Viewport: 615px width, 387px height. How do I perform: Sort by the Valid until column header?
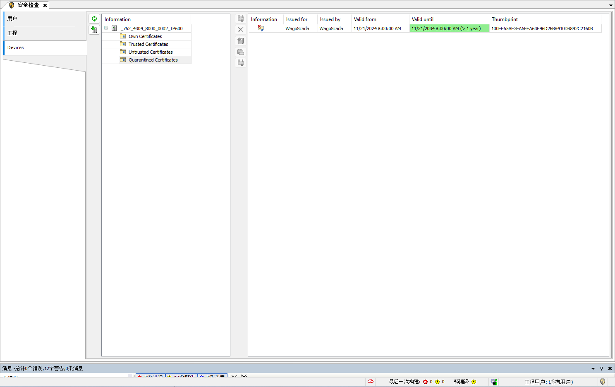(x=423, y=19)
